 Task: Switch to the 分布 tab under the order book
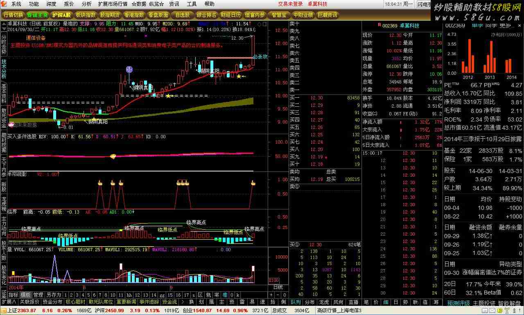coord(310,302)
